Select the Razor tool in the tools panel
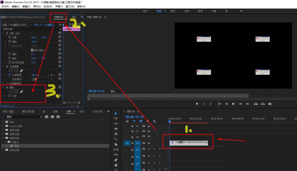Screen dimensions: 297x171 point(116,144)
